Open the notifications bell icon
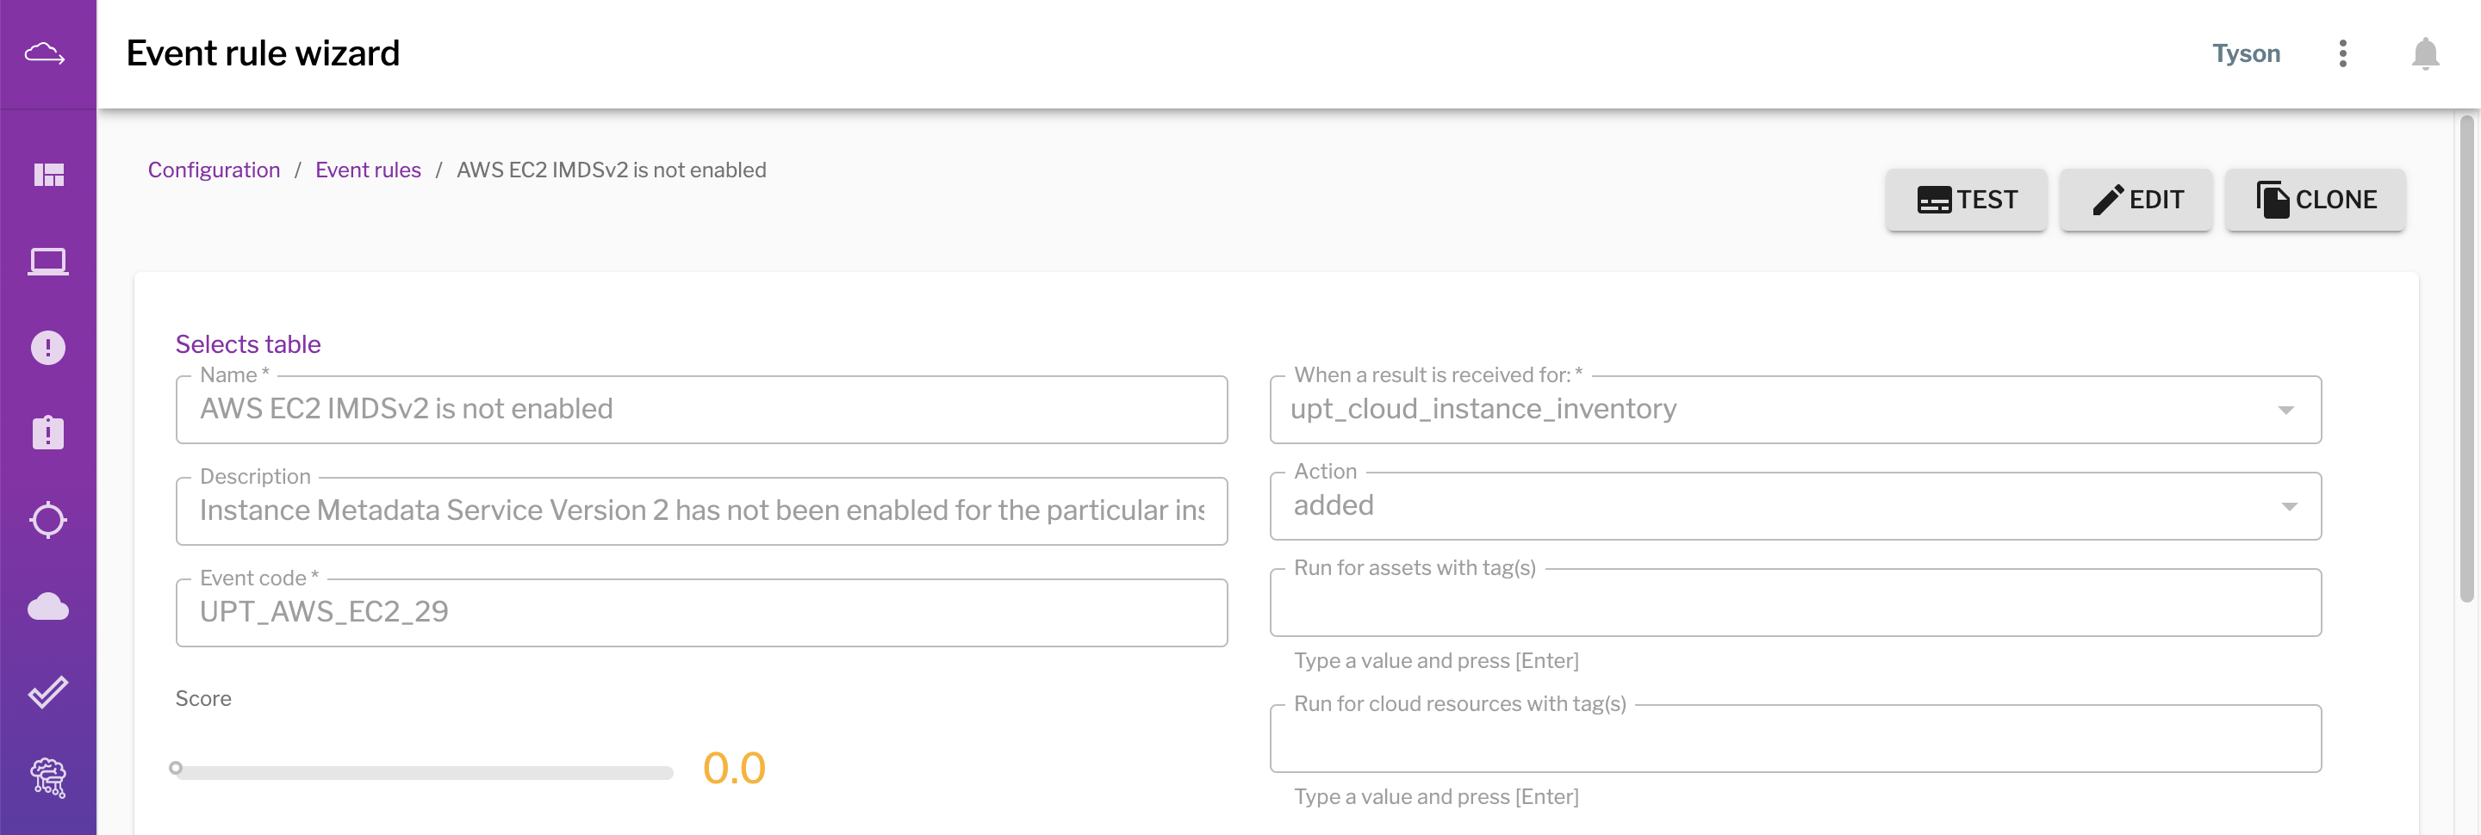Viewport: 2481px width, 835px height. (x=2426, y=54)
